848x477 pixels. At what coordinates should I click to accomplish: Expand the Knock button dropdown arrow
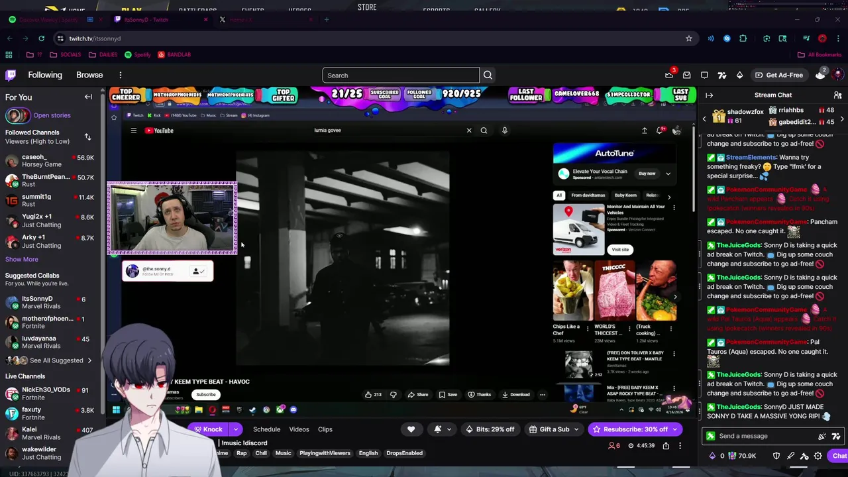235,429
